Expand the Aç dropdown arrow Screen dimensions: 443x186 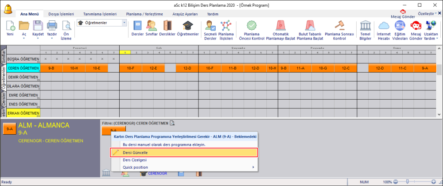(x=24, y=38)
